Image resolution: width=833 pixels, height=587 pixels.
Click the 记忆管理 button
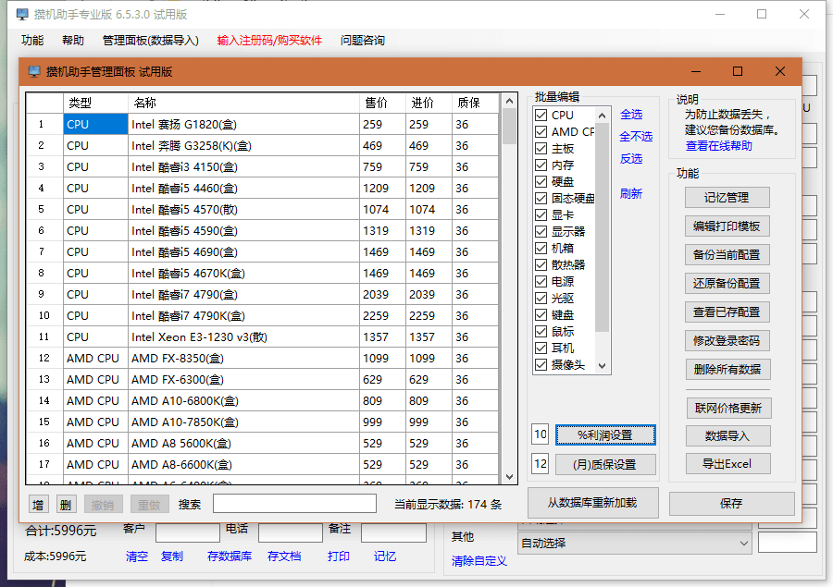727,198
